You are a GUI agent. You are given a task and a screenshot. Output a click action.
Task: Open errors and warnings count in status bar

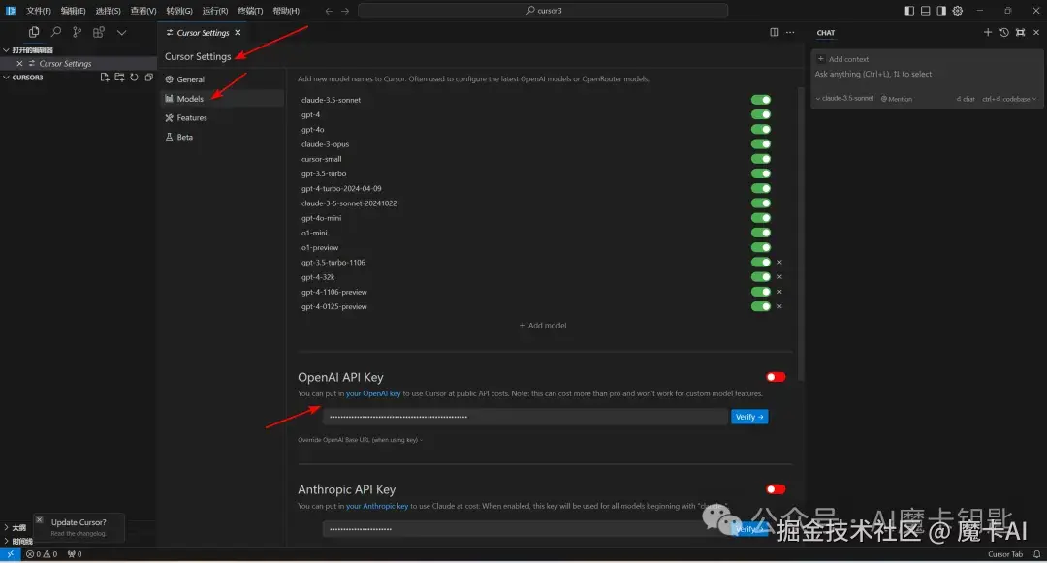[x=42, y=554]
